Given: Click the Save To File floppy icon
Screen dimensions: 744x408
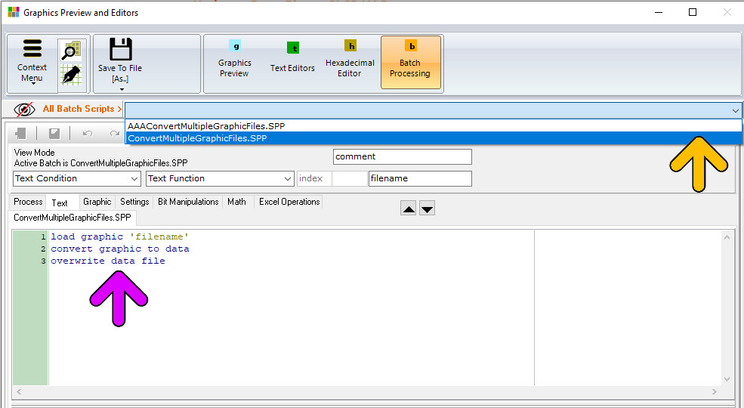Looking at the screenshot, I should [121, 49].
